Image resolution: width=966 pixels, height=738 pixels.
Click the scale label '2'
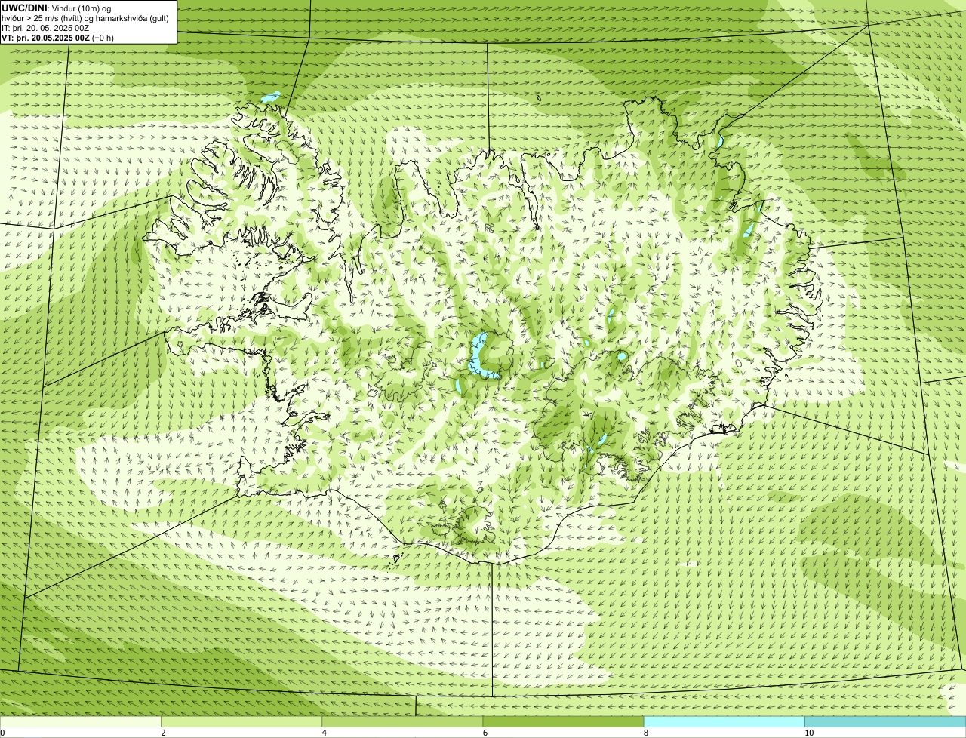coord(163,733)
